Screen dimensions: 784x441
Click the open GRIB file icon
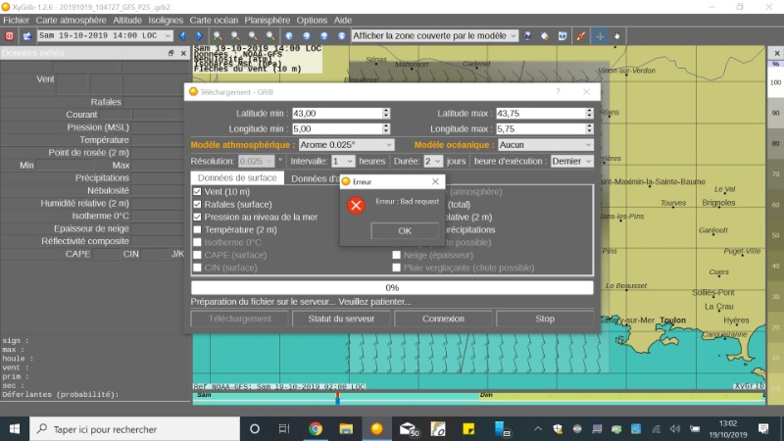click(x=27, y=36)
